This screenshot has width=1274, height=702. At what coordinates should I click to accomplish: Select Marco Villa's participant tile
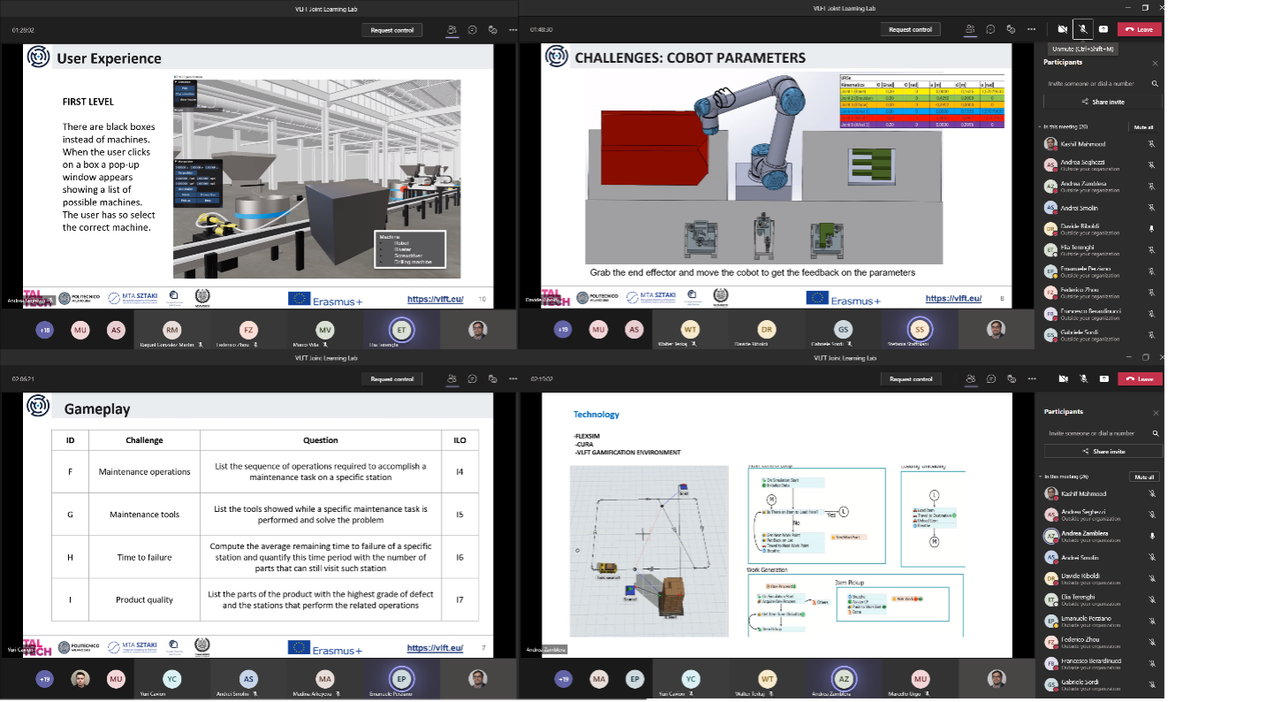pyautogui.click(x=325, y=332)
